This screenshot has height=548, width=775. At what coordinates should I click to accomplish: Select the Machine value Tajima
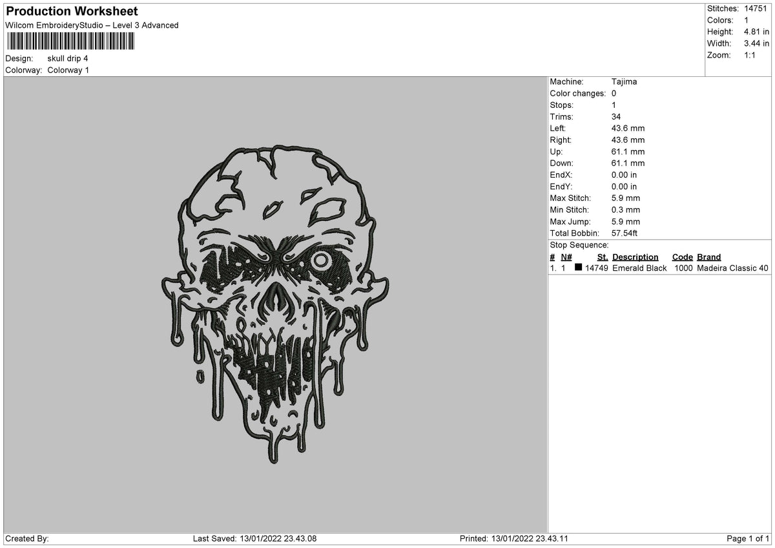624,81
